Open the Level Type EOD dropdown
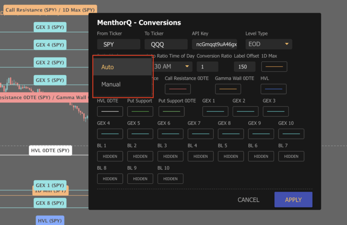347x225 pixels. point(268,44)
